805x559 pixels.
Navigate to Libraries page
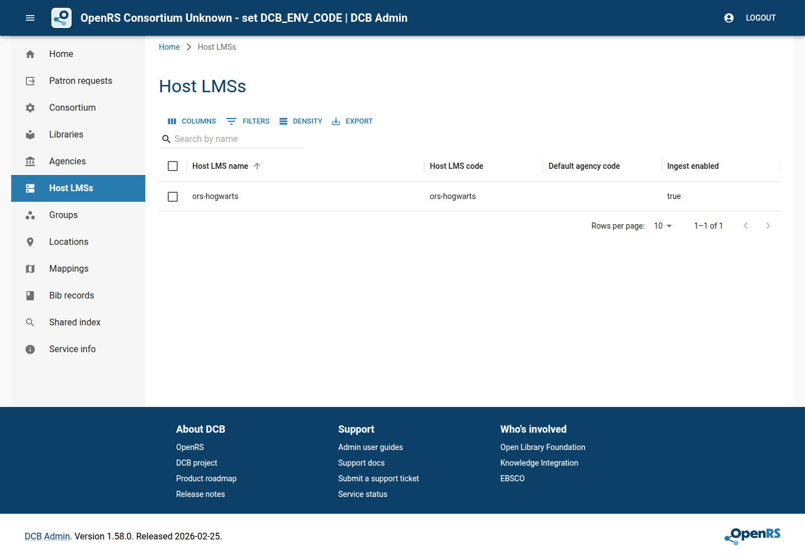tap(78, 135)
